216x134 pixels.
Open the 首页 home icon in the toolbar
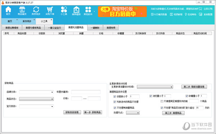pos(8,10)
